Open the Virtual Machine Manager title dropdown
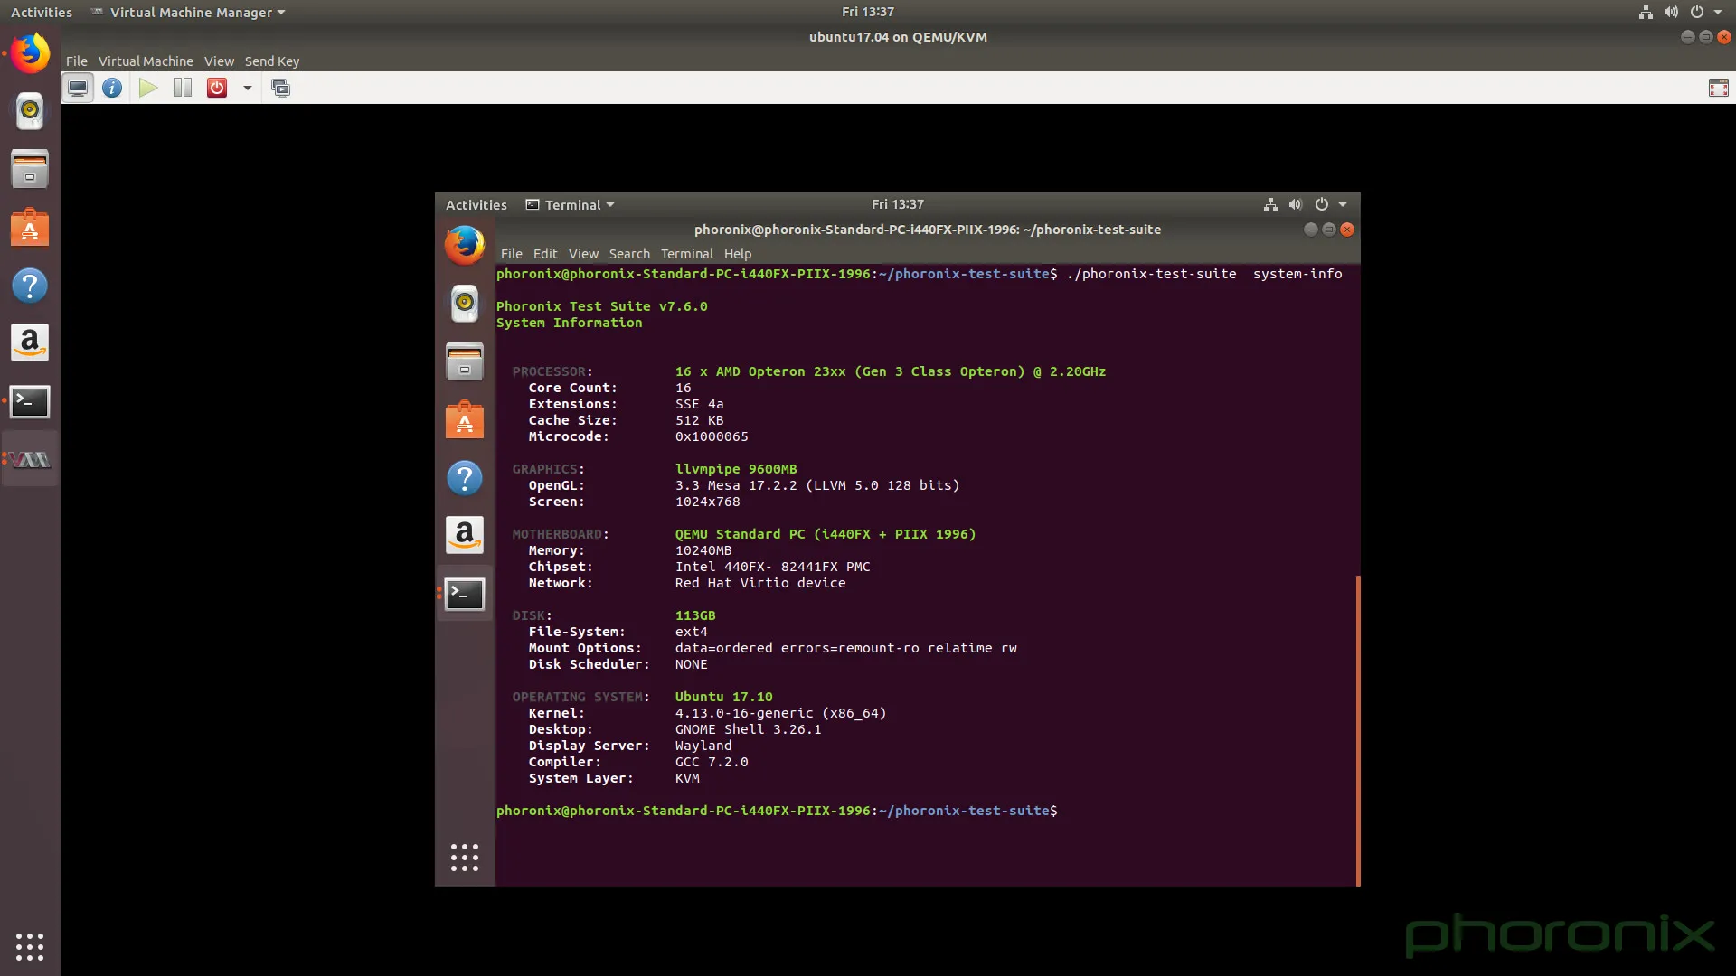 (187, 12)
